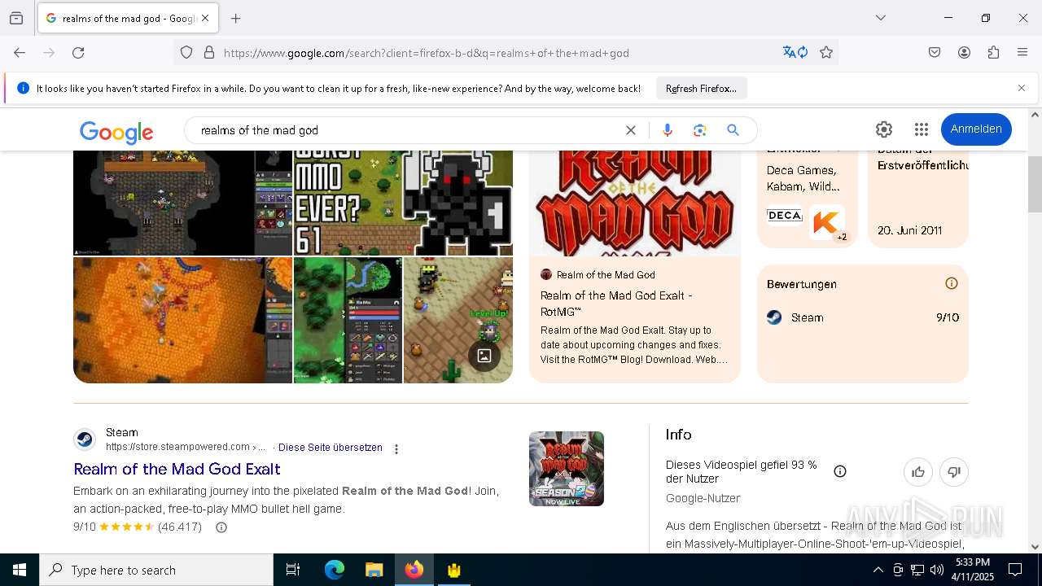This screenshot has width=1042, height=586.
Task: Open Task View in taskbar
Action: pos(293,570)
